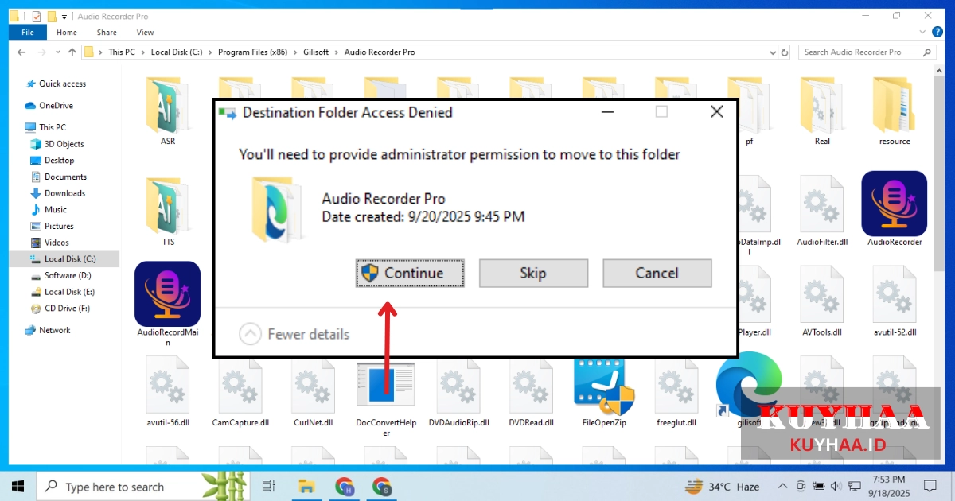Select Software (D:) drive in the sidebar

click(68, 276)
